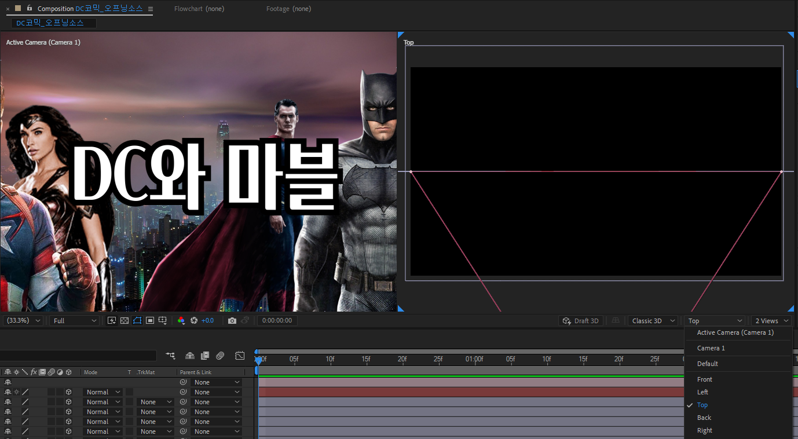Switch to the Flowchart (none) tab
Screen dimensions: 798x439
pyautogui.click(x=199, y=9)
